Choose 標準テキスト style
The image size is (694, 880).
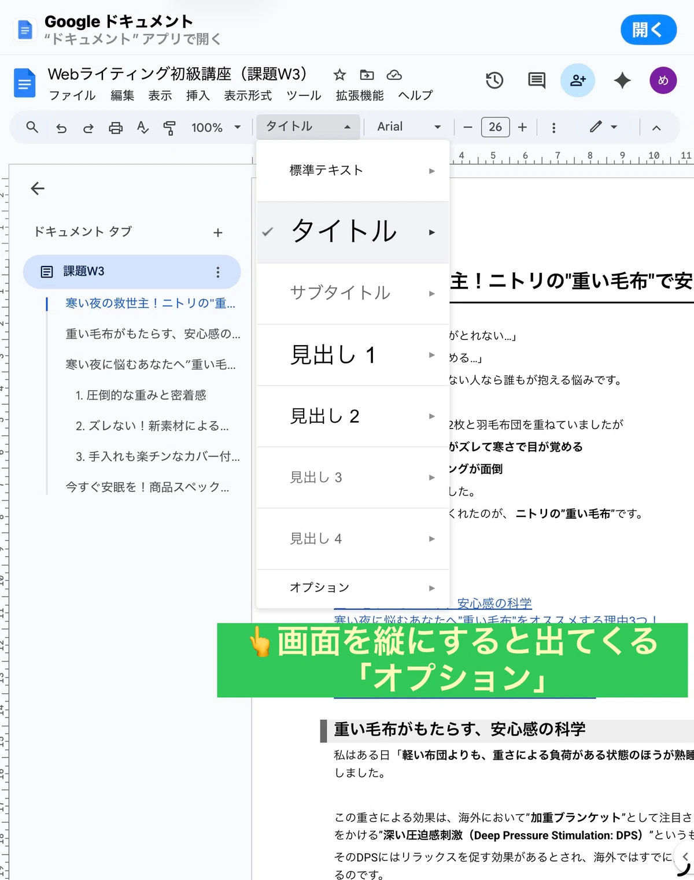(x=353, y=171)
